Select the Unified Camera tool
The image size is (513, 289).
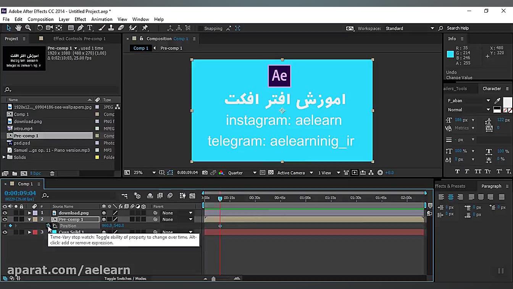[x=49, y=28]
